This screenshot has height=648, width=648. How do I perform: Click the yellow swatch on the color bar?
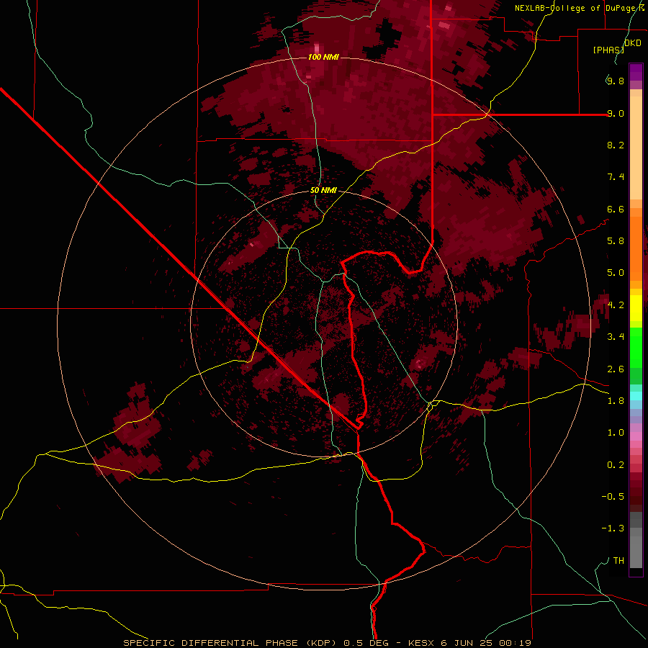[636, 308]
